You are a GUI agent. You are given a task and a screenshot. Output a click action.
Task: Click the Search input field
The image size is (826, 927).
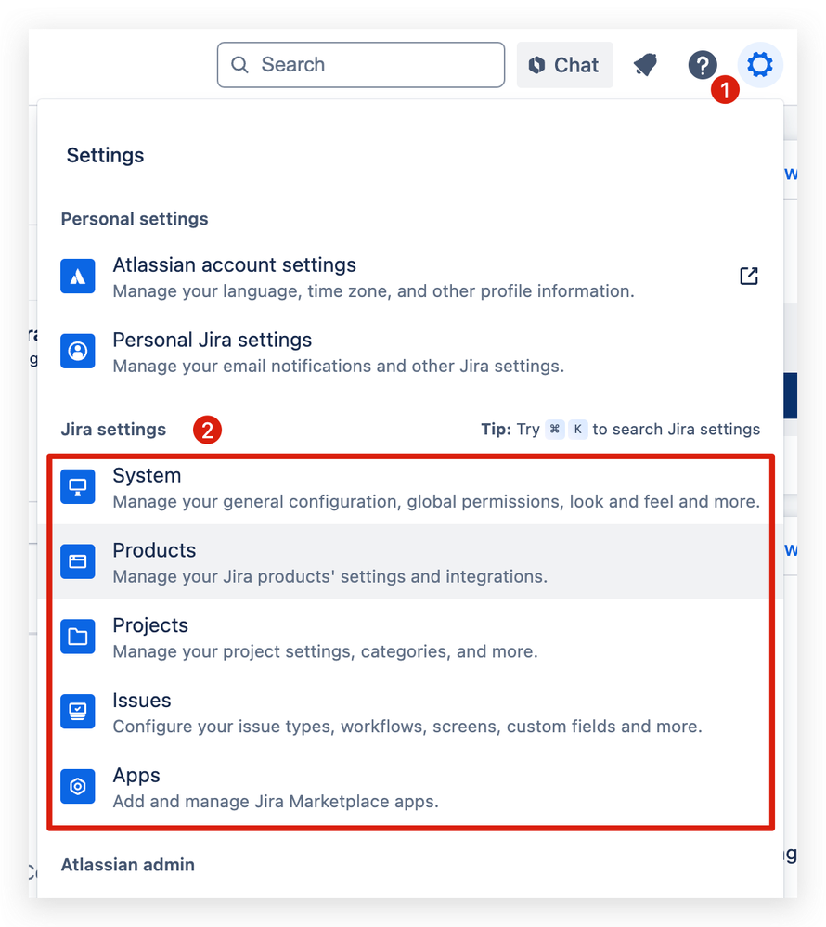[361, 64]
